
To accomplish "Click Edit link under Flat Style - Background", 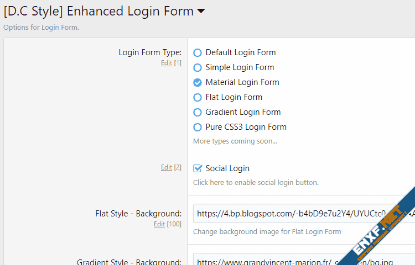I will point(159,224).
